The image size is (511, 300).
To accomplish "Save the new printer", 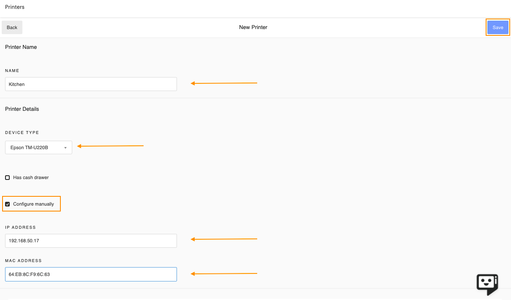I will pos(497,27).
